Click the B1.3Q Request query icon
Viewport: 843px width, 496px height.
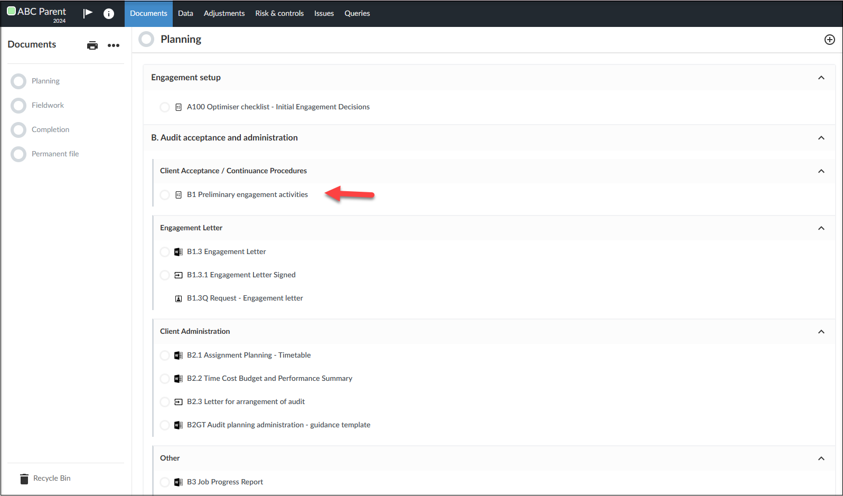pyautogui.click(x=179, y=298)
